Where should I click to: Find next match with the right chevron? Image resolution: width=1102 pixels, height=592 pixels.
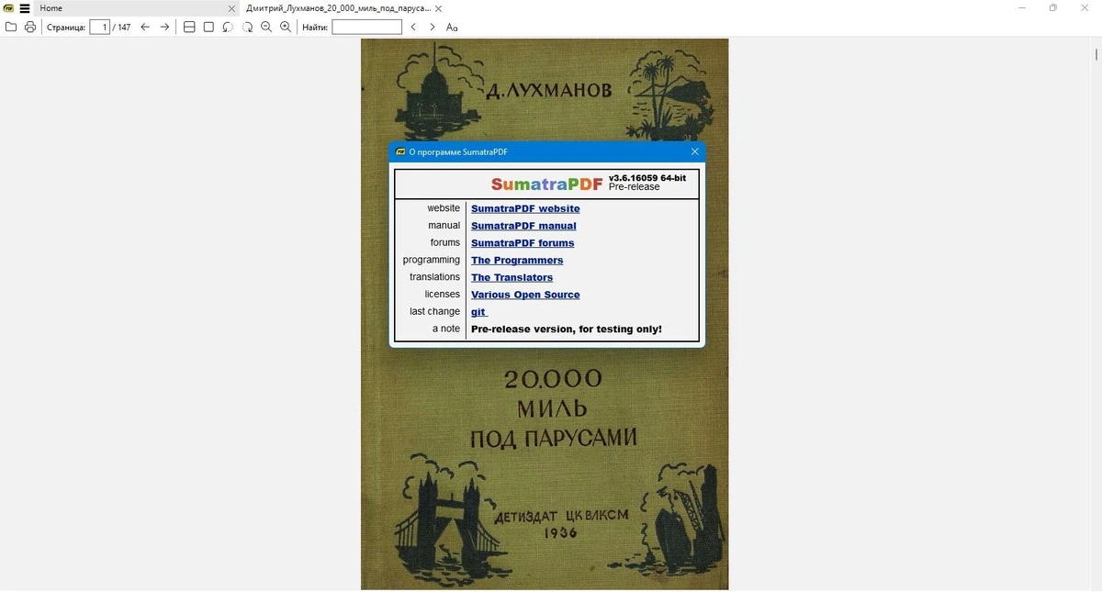point(433,27)
